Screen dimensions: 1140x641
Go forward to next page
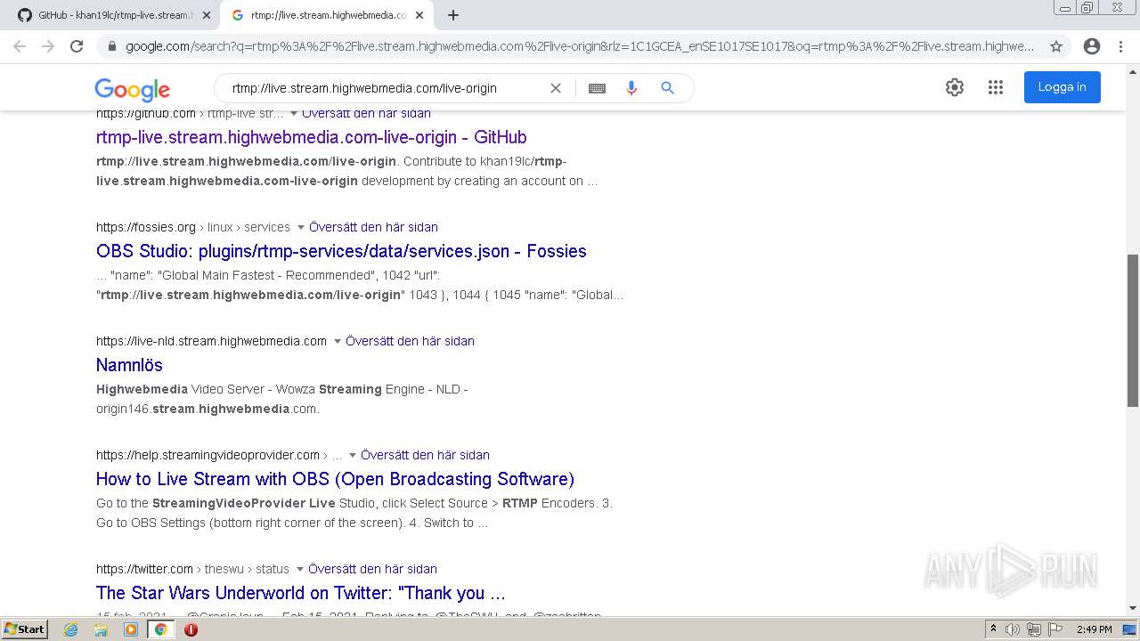(x=48, y=46)
